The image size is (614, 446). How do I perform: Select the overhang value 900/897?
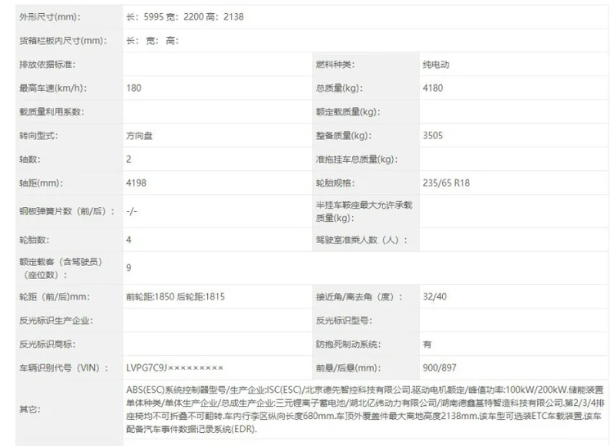pyautogui.click(x=440, y=368)
